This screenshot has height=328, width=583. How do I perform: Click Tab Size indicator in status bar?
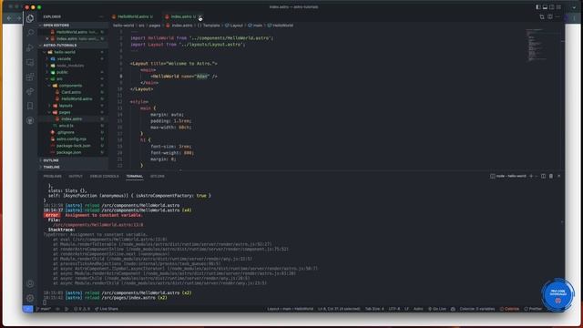click(374, 309)
